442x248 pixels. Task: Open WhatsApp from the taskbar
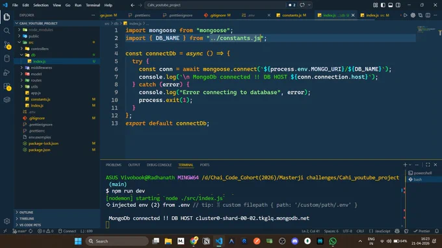point(333,241)
